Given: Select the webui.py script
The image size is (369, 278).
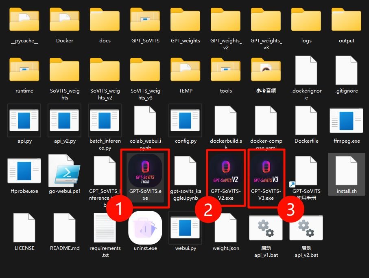Looking at the screenshot, I should point(185,227).
